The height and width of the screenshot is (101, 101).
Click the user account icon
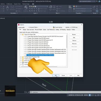99,1
